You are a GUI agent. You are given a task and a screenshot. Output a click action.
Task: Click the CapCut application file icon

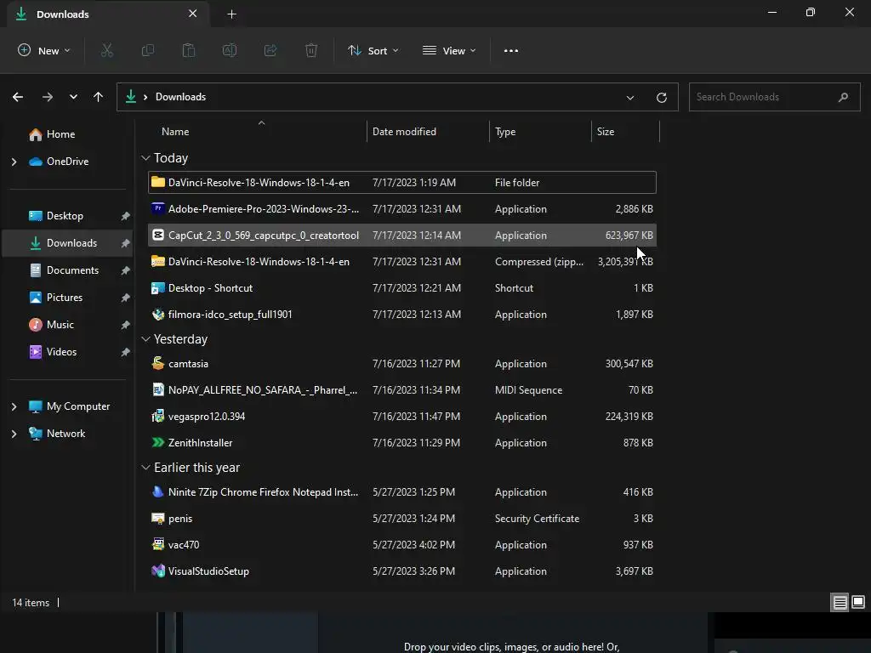pos(157,236)
